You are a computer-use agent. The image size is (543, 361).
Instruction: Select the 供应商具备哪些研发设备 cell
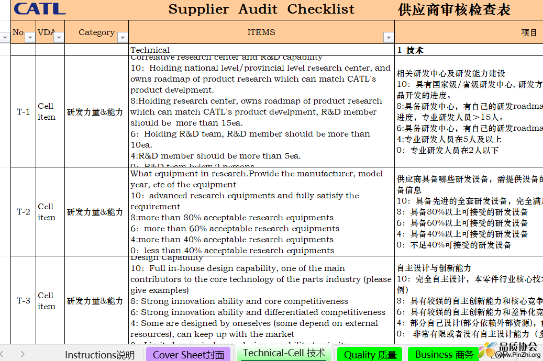469,211
